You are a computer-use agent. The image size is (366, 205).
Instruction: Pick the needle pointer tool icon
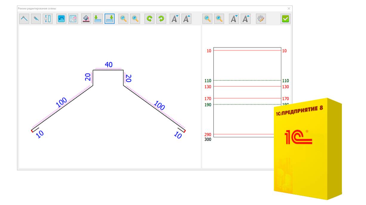coord(36,19)
